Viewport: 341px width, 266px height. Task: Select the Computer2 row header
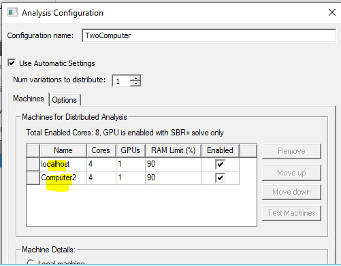click(x=33, y=178)
